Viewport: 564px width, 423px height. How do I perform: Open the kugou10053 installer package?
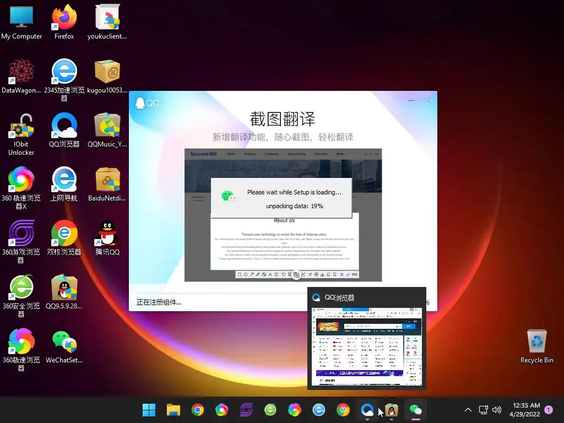click(107, 76)
